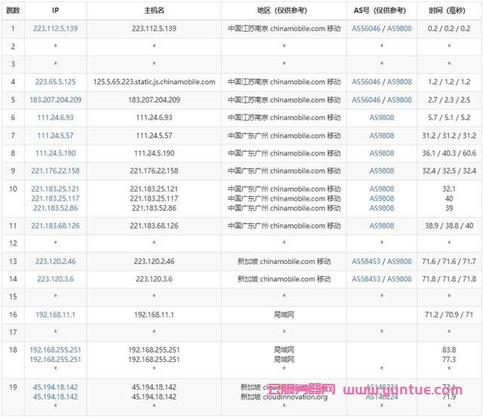The height and width of the screenshot is (417, 483).
Task: Open the IP link 223.120.2.46
Action: [56, 261]
